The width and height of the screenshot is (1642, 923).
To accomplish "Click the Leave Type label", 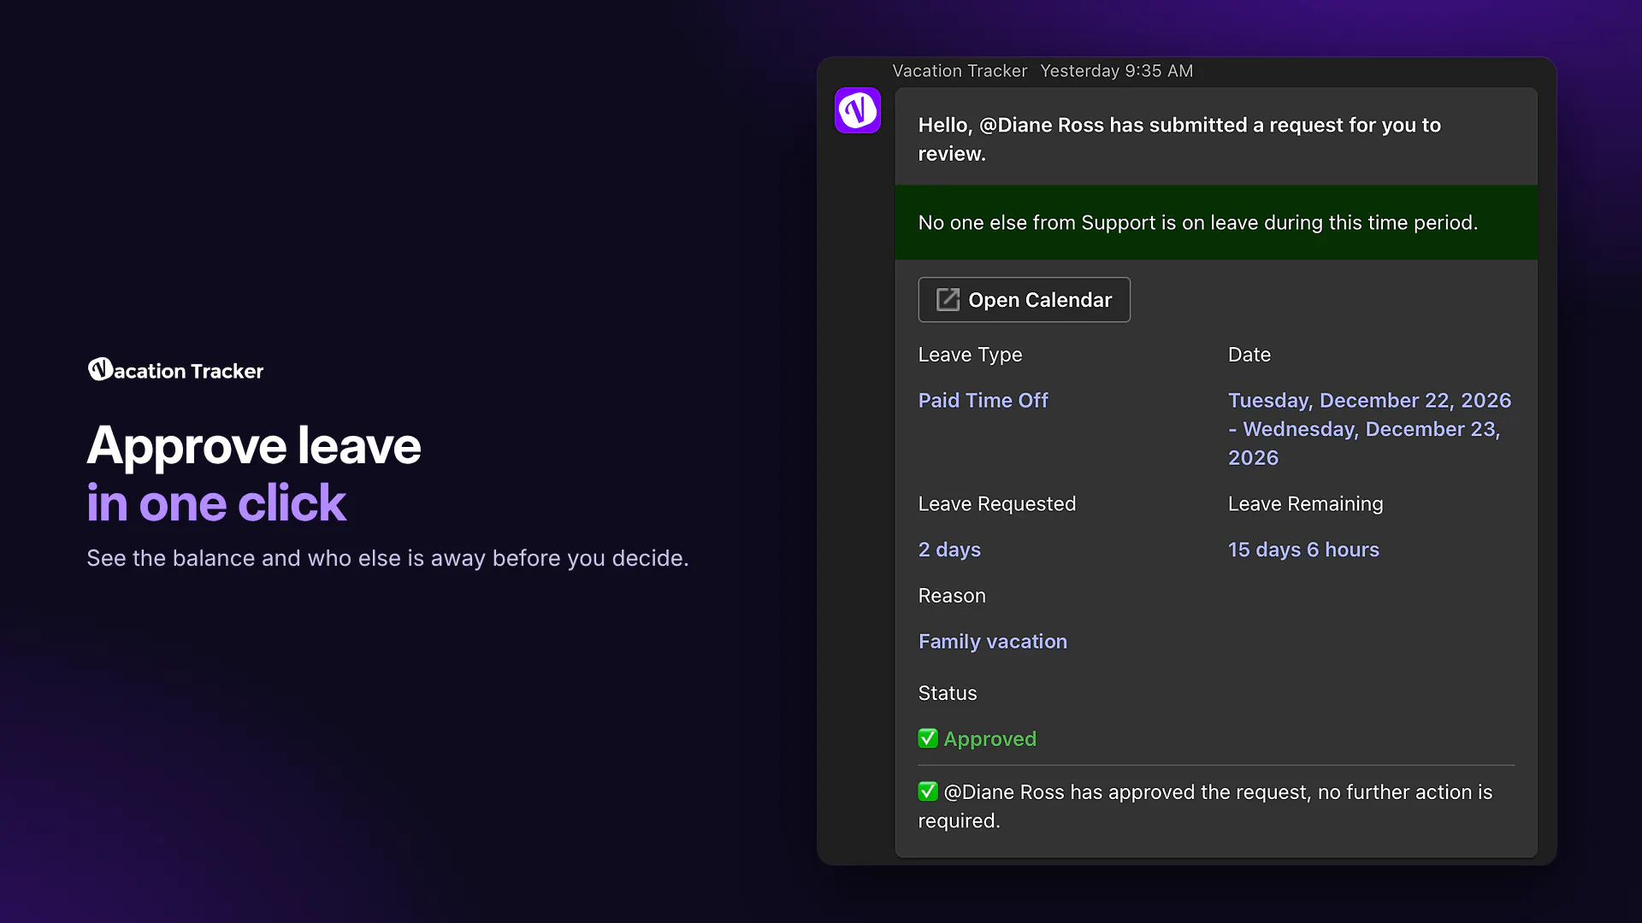I will coord(970,355).
